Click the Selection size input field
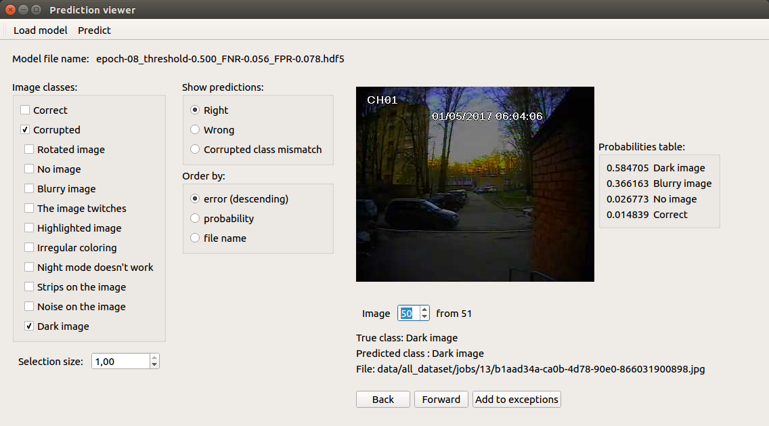 pos(120,361)
